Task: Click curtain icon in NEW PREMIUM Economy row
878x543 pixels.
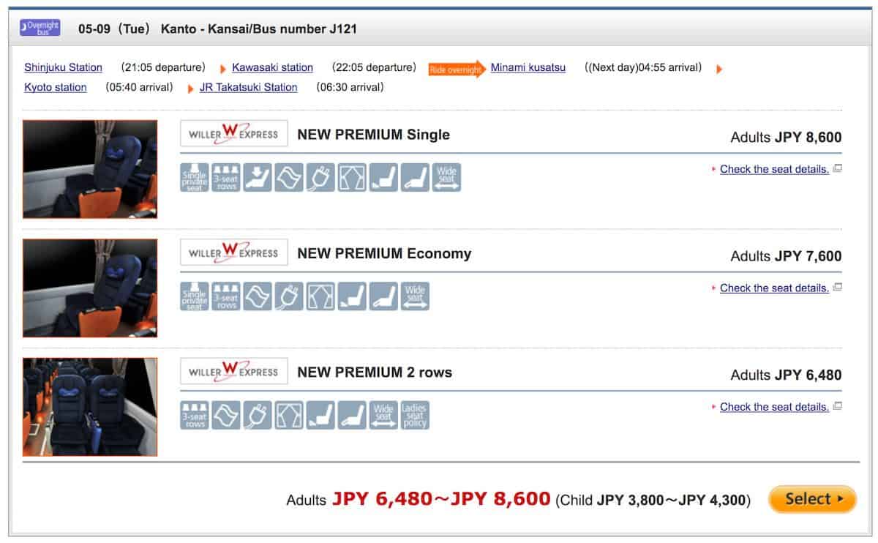Action: (320, 296)
